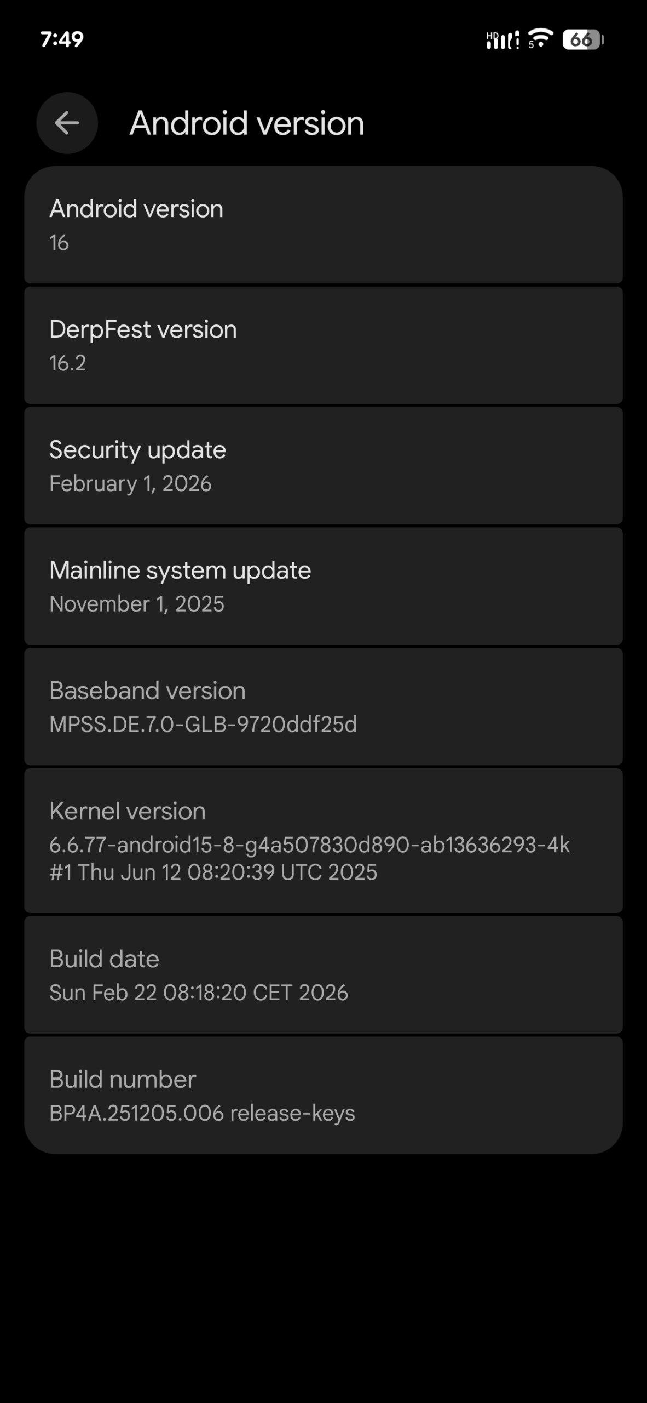Tap the Wi-Fi status icon
The height and width of the screenshot is (1403, 647).
pyautogui.click(x=540, y=38)
